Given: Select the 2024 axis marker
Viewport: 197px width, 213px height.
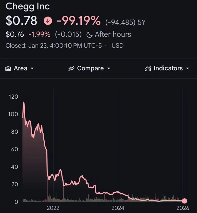Looking at the screenshot, I should 118,208.
